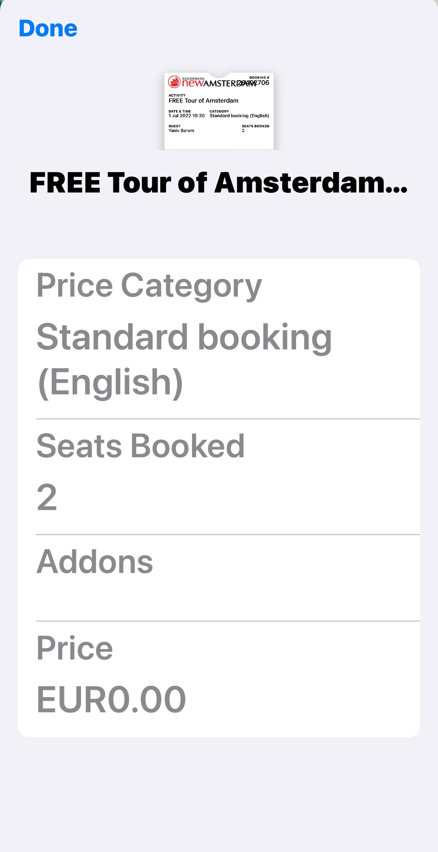This screenshot has height=852, width=438.
Task: Tap the Price Category label
Action: (149, 286)
